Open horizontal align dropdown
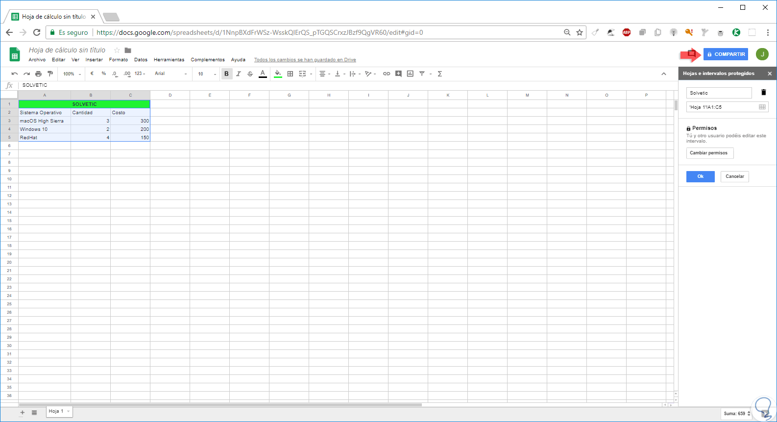Screen dimensions: 777x422 pos(325,74)
